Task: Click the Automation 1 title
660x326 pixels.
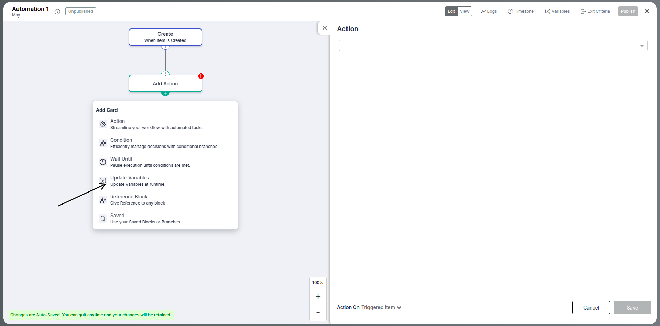Action: click(31, 9)
